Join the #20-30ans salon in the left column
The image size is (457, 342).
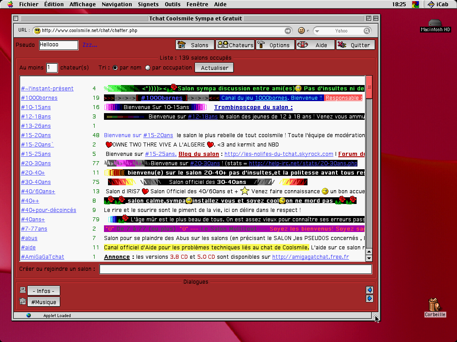pyautogui.click(x=36, y=163)
